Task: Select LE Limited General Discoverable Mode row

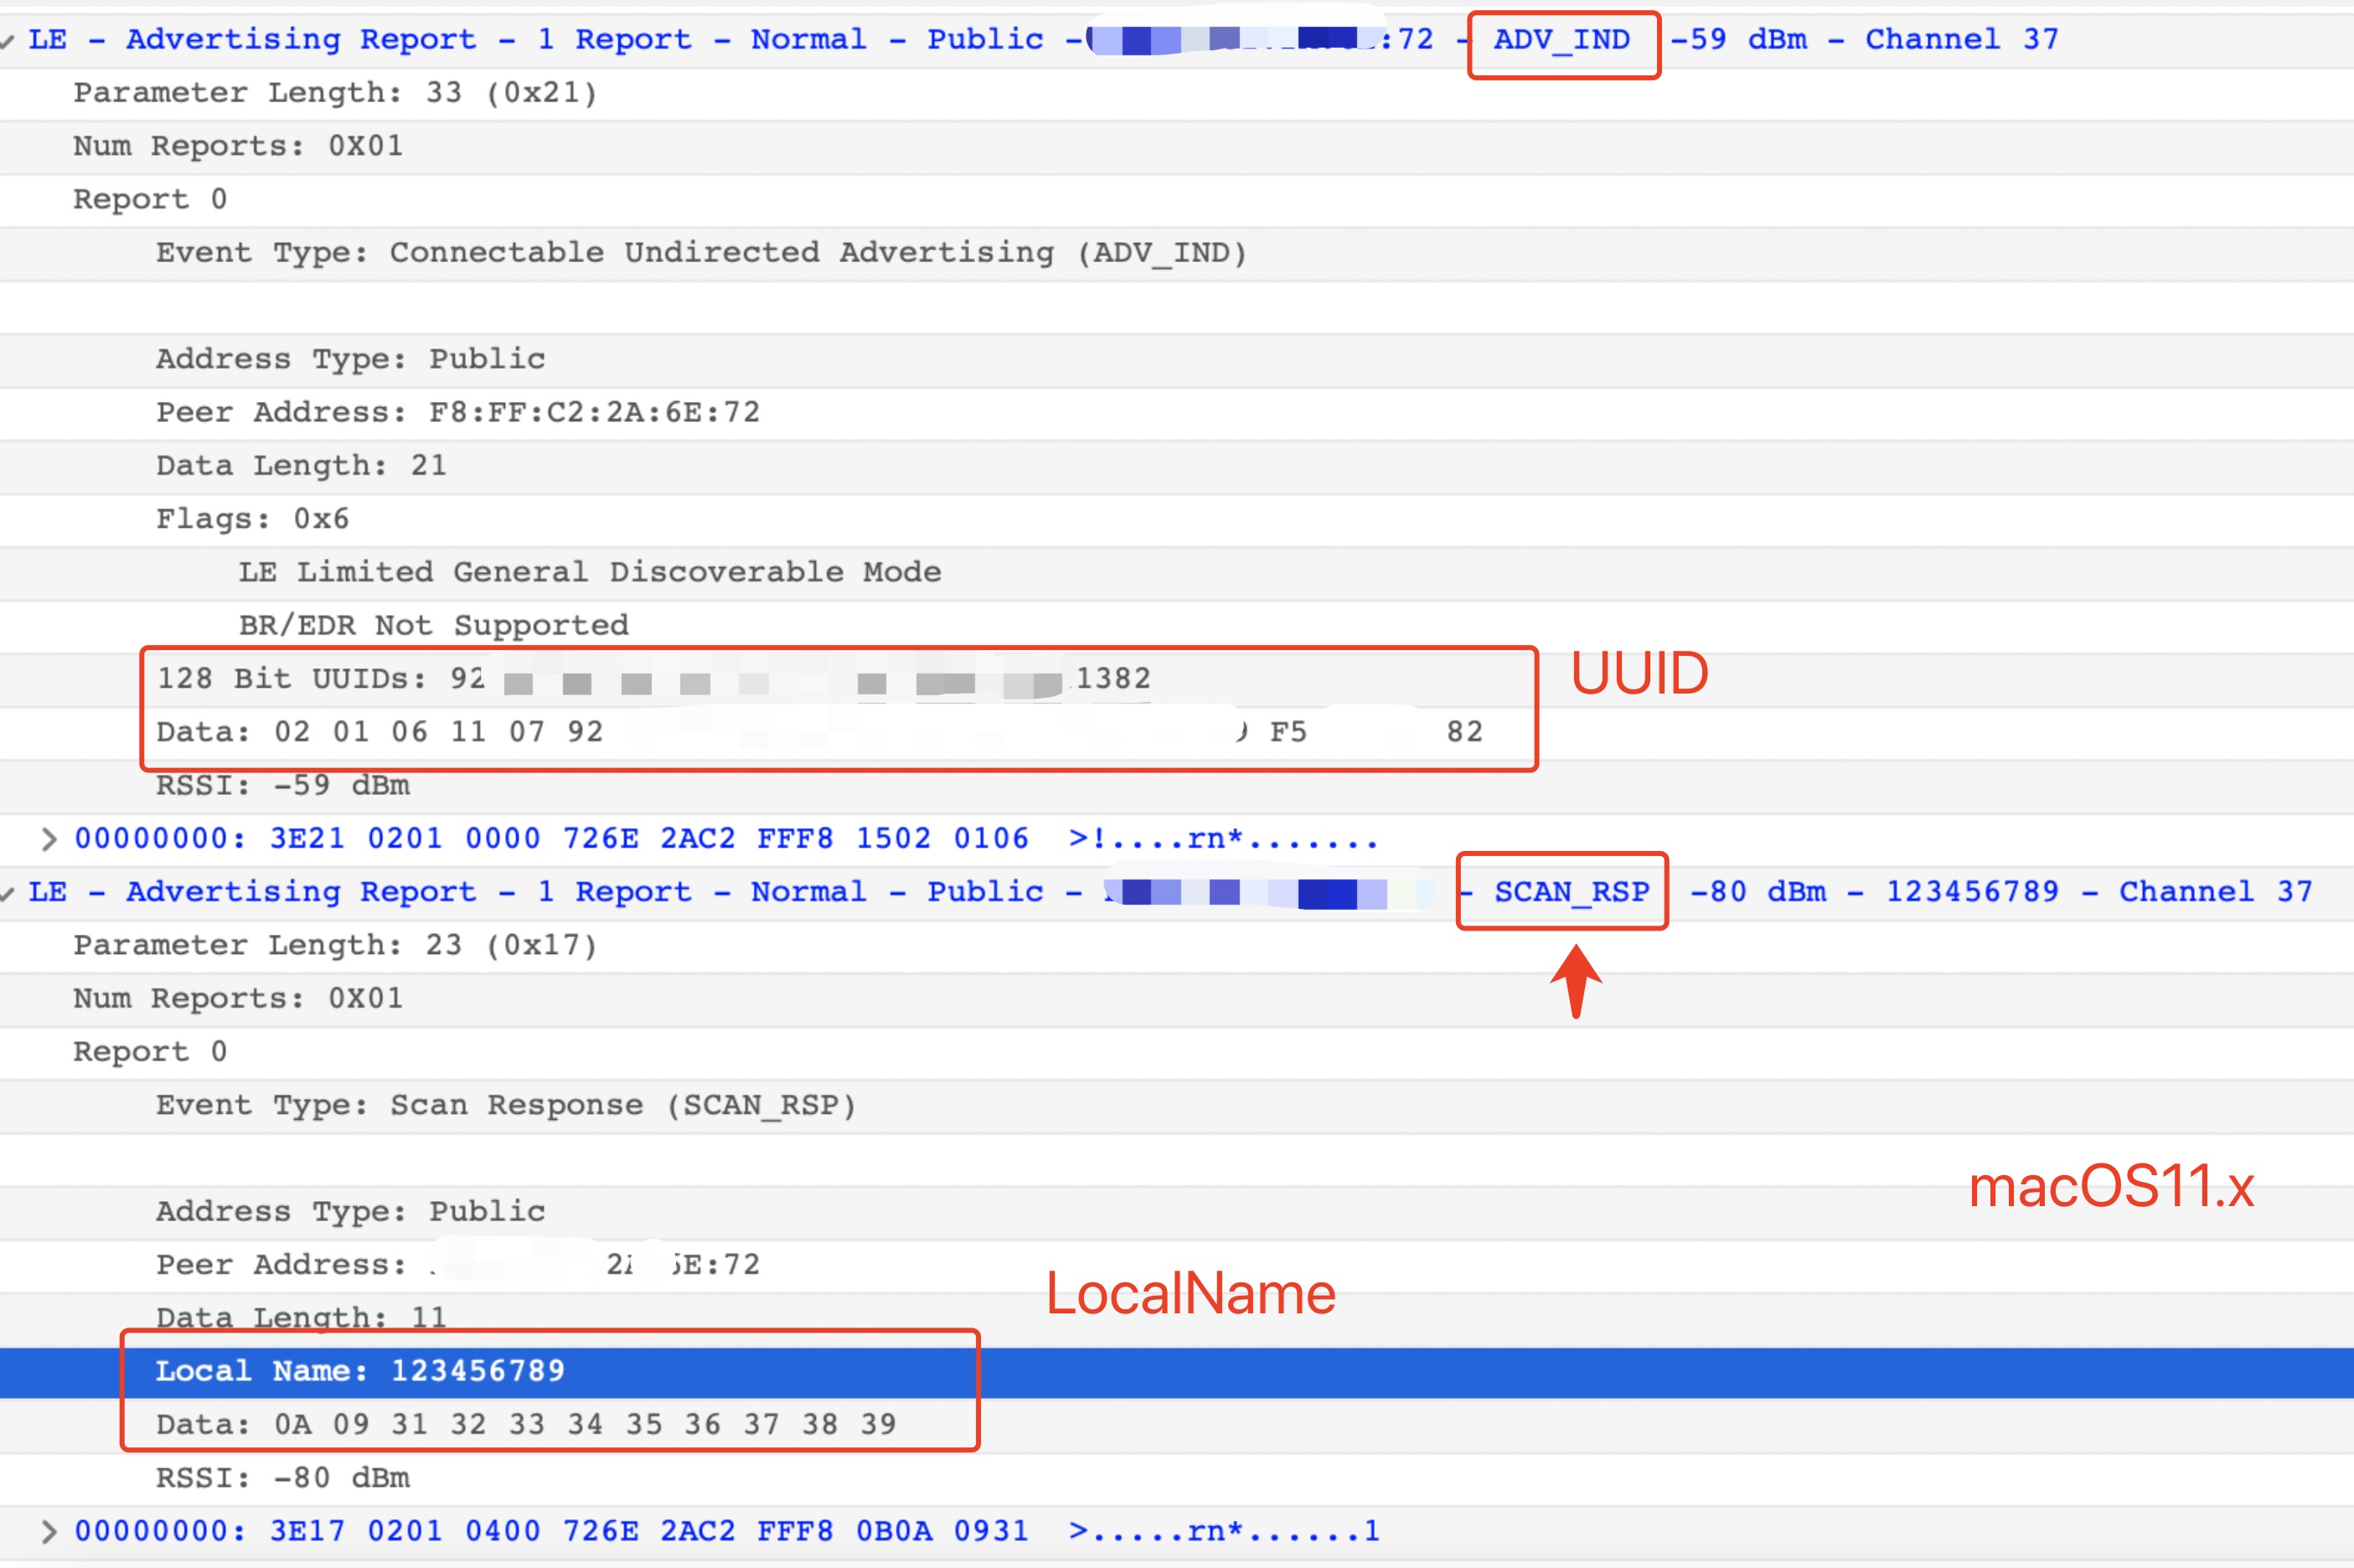Action: pyautogui.click(x=589, y=572)
